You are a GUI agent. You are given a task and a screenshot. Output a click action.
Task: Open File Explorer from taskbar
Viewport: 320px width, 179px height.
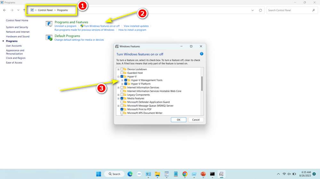[157, 174]
